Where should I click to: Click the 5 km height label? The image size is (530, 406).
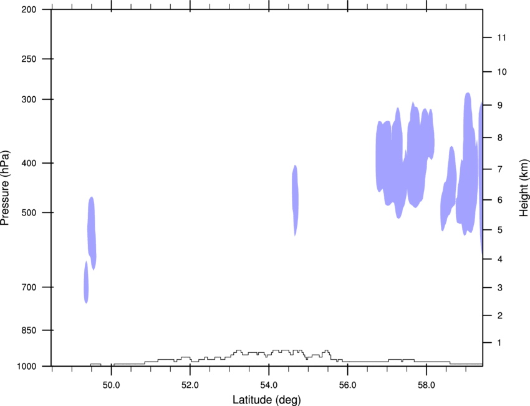(500, 230)
